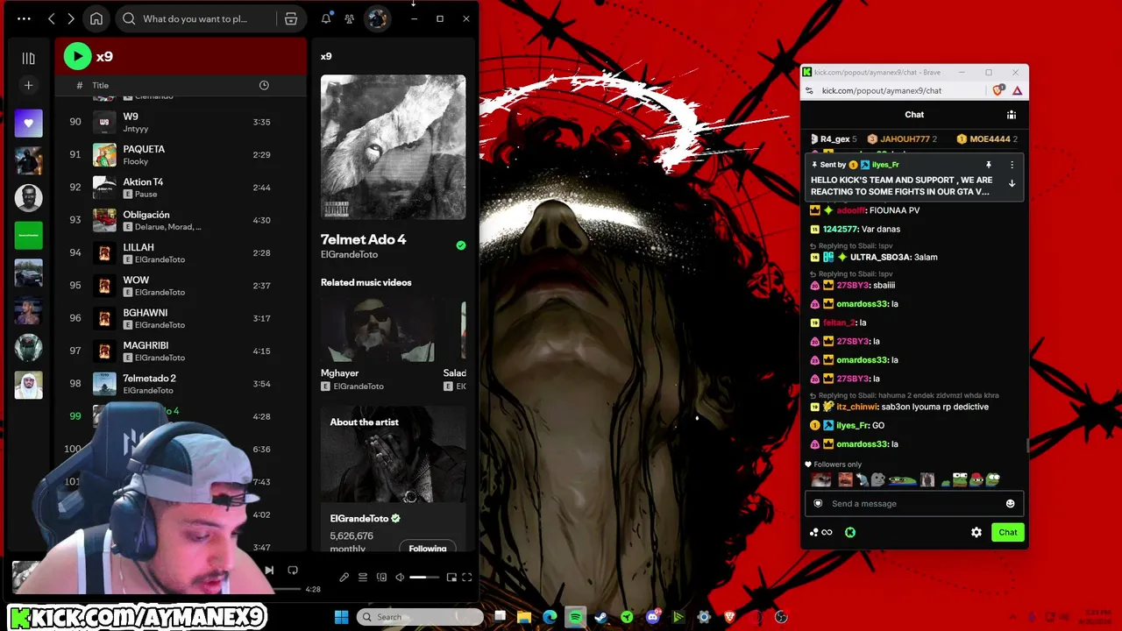Viewport: 1122px width, 631px height.
Task: Open 7elmet Ado 4 album cover art
Action: (393, 146)
